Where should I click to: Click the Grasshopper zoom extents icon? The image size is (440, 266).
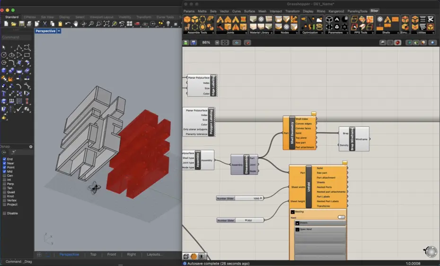pyautogui.click(x=225, y=43)
